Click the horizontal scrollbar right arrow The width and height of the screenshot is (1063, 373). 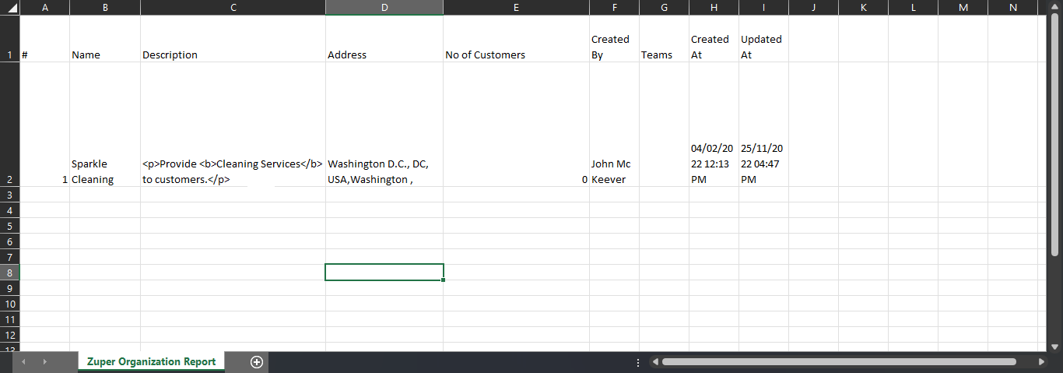[1041, 362]
